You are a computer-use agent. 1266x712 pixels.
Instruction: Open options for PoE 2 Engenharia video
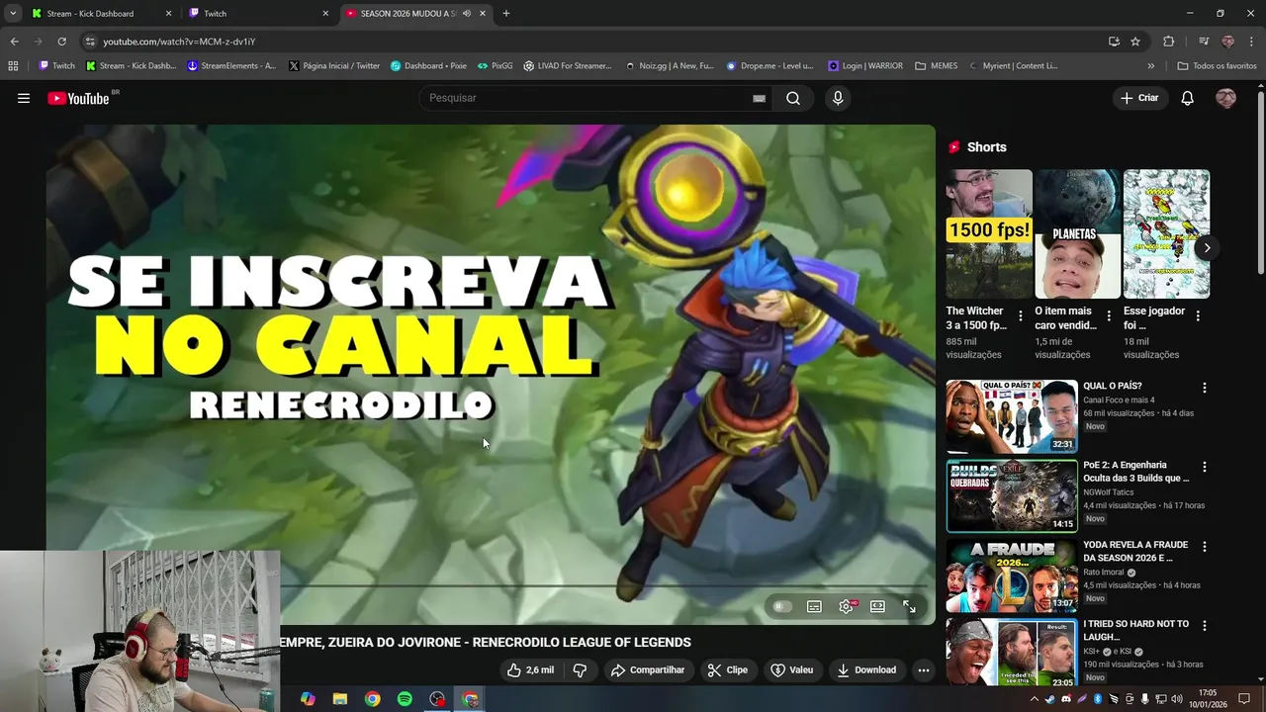(x=1204, y=467)
